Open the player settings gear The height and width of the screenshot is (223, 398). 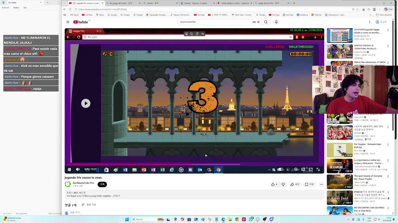pyautogui.click(x=296, y=169)
